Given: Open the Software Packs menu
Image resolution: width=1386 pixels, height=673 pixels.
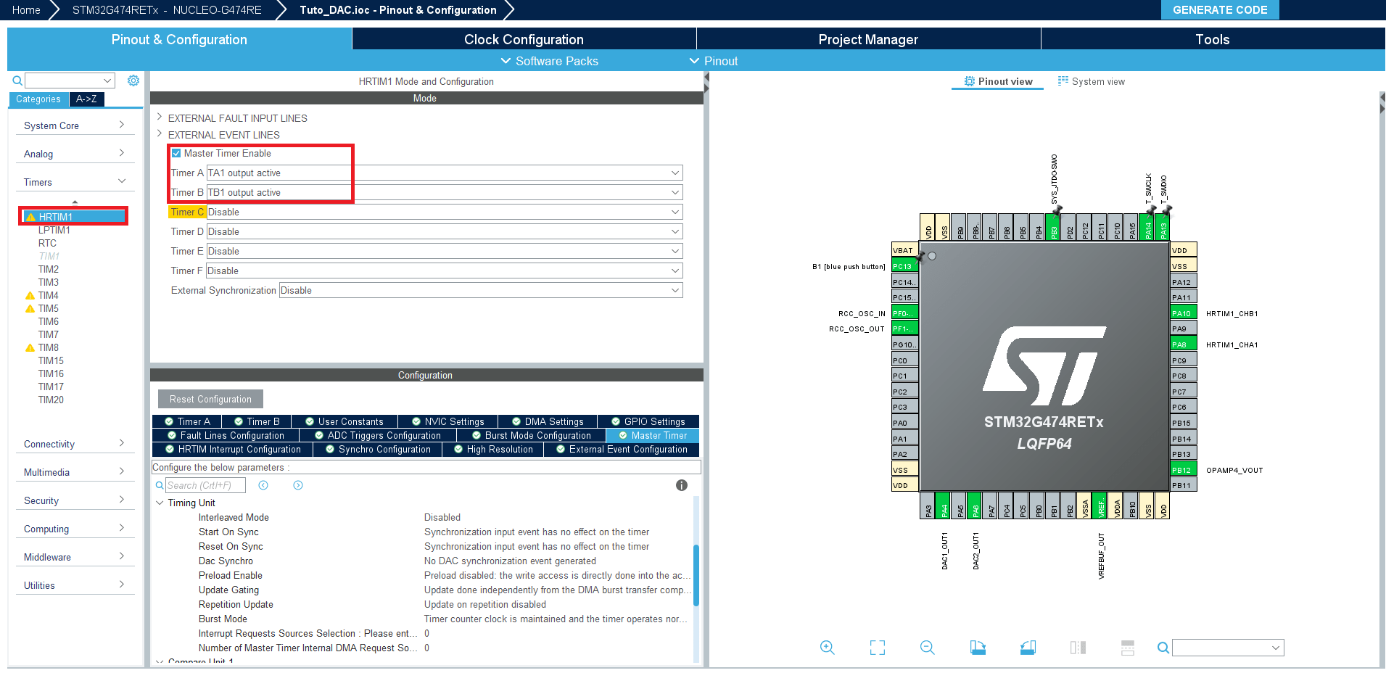Looking at the screenshot, I should tap(550, 61).
